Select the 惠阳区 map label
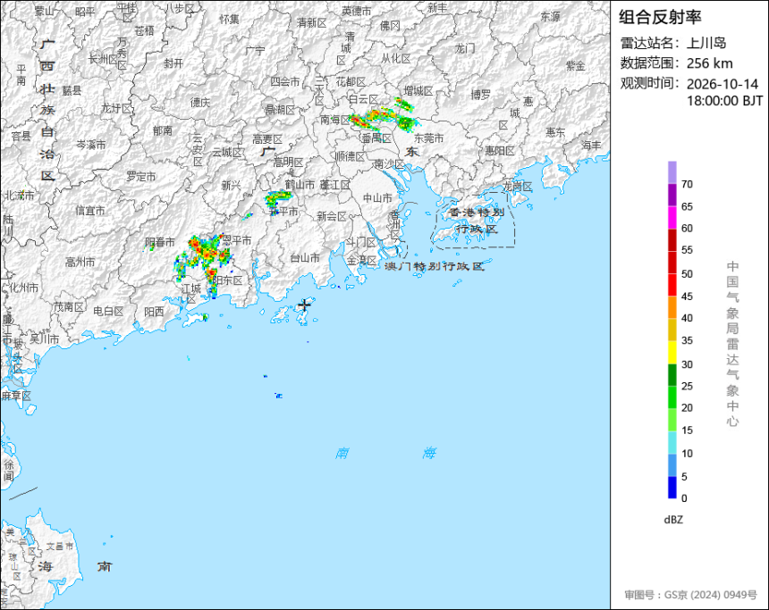Image resolution: width=769 pixels, height=610 pixels. [x=500, y=150]
